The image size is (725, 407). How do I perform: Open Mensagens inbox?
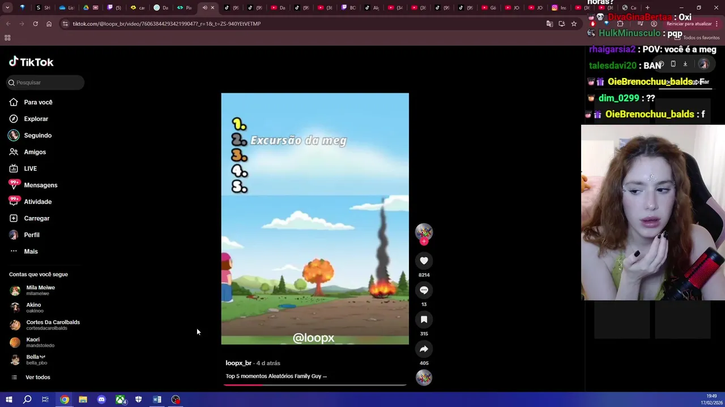33,185
